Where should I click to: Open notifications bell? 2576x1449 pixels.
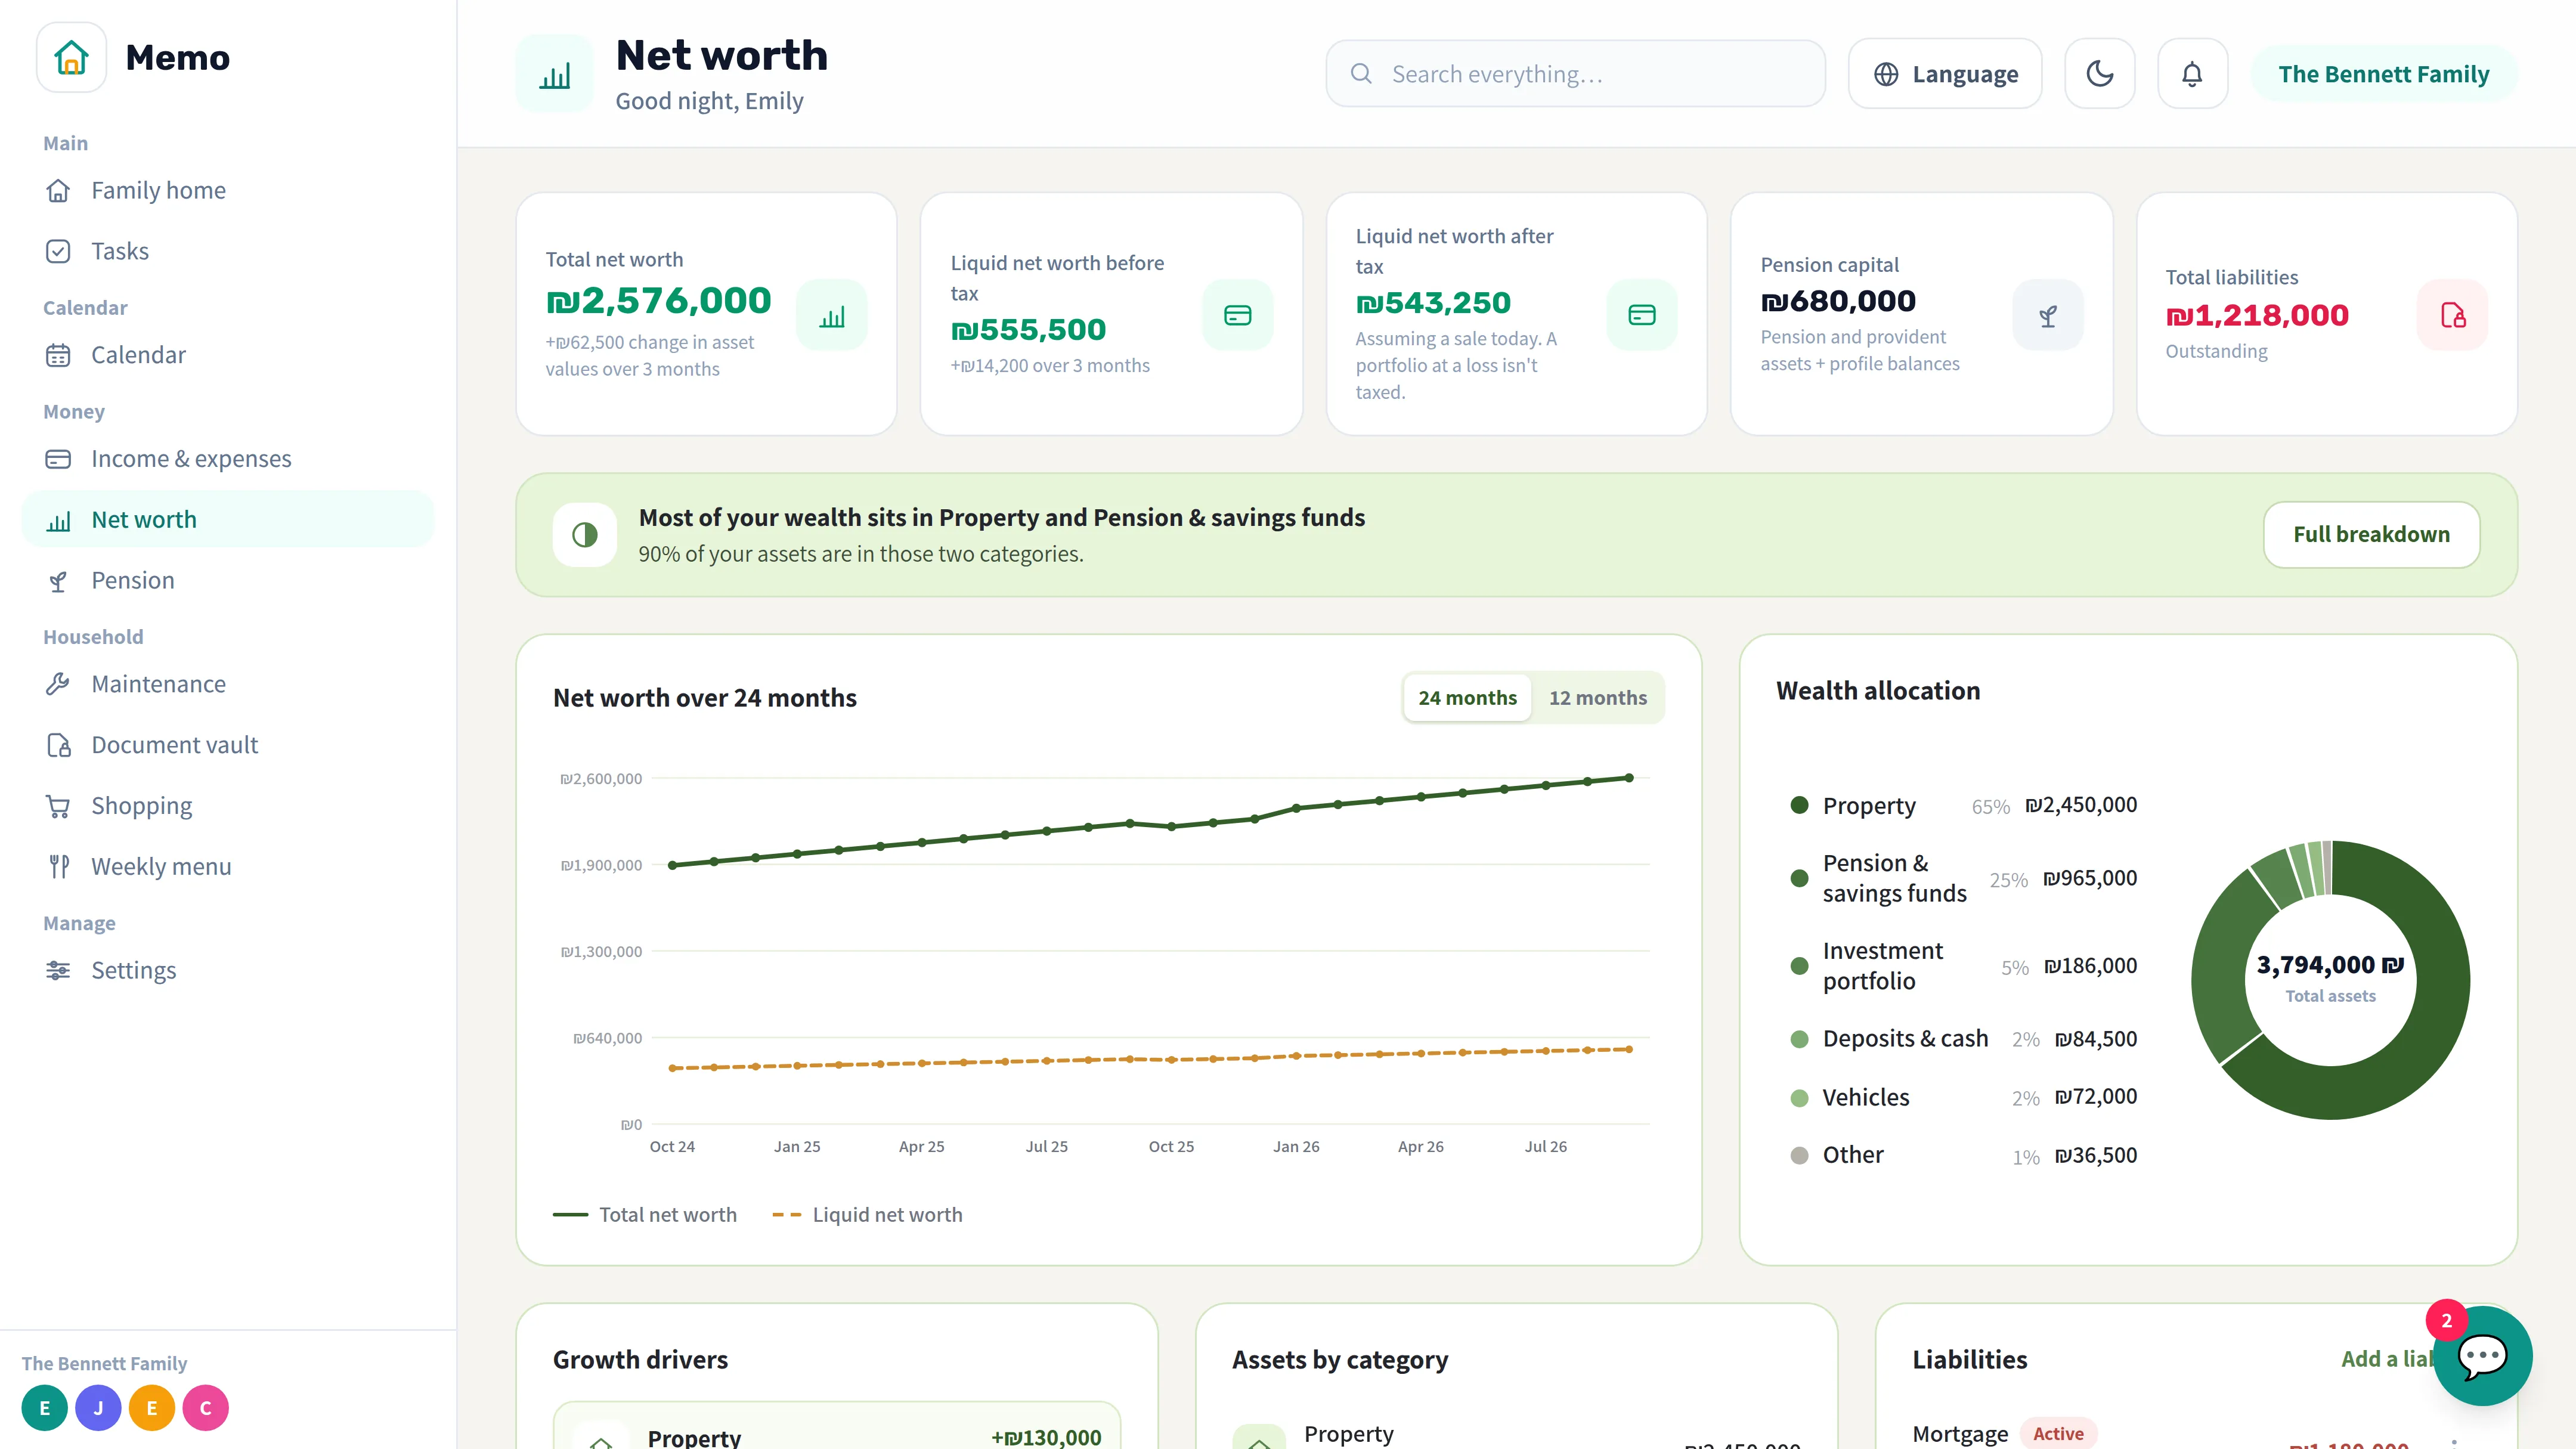tap(2192, 74)
